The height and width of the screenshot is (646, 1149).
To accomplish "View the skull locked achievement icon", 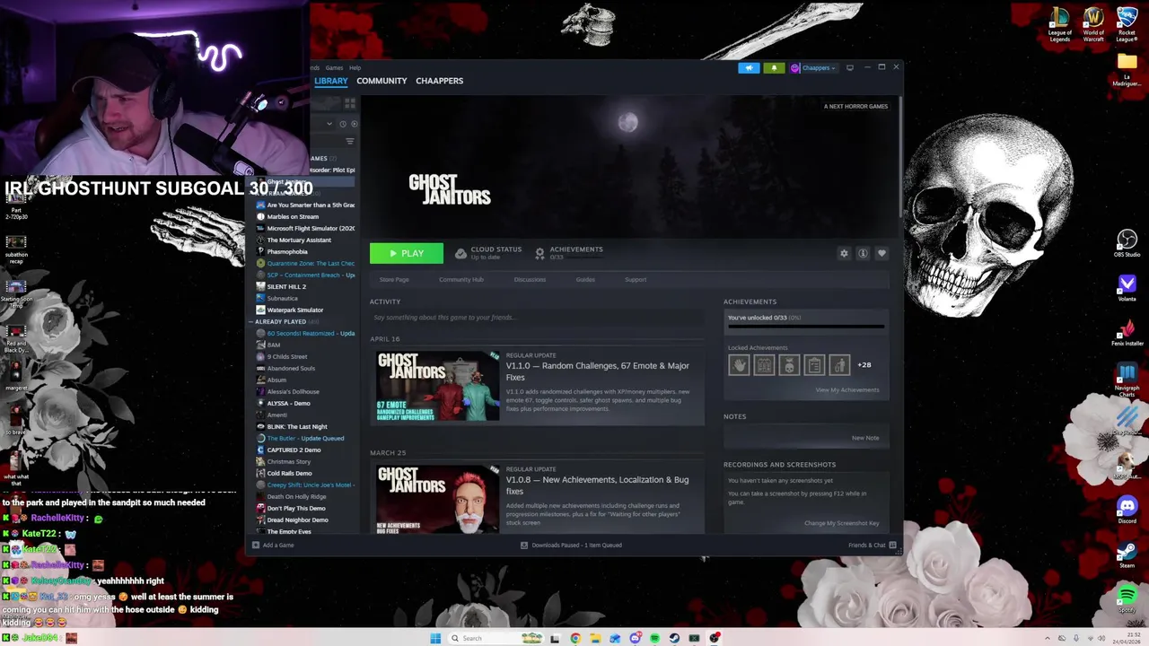I will [x=789, y=365].
